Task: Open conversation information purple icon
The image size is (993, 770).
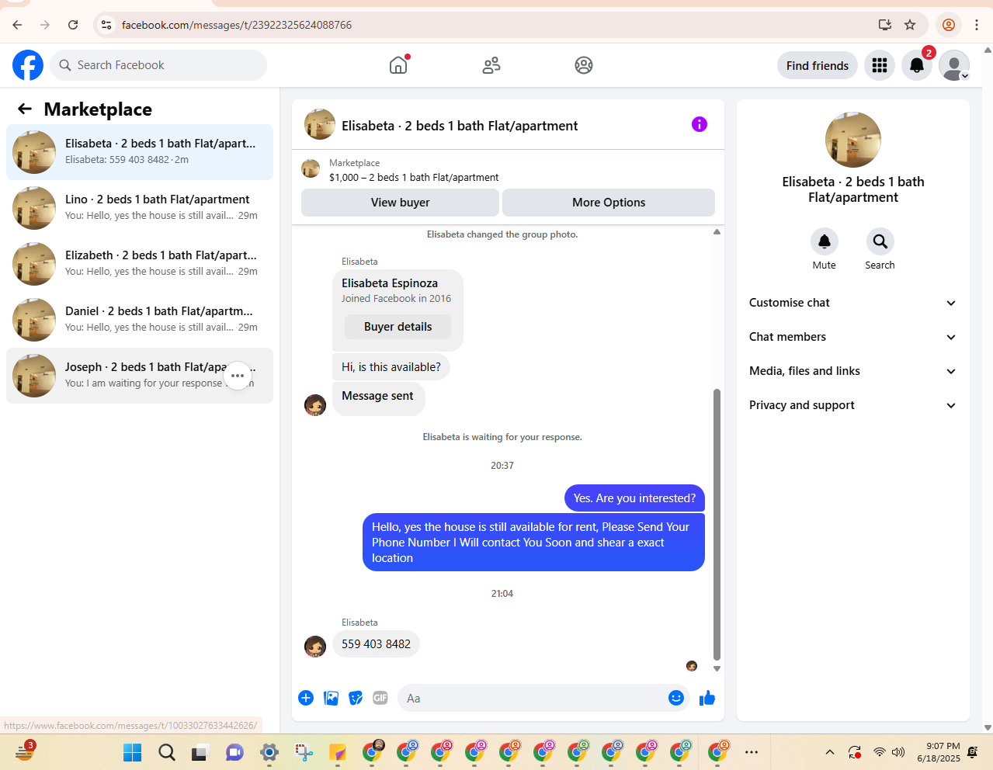Action: tap(700, 124)
